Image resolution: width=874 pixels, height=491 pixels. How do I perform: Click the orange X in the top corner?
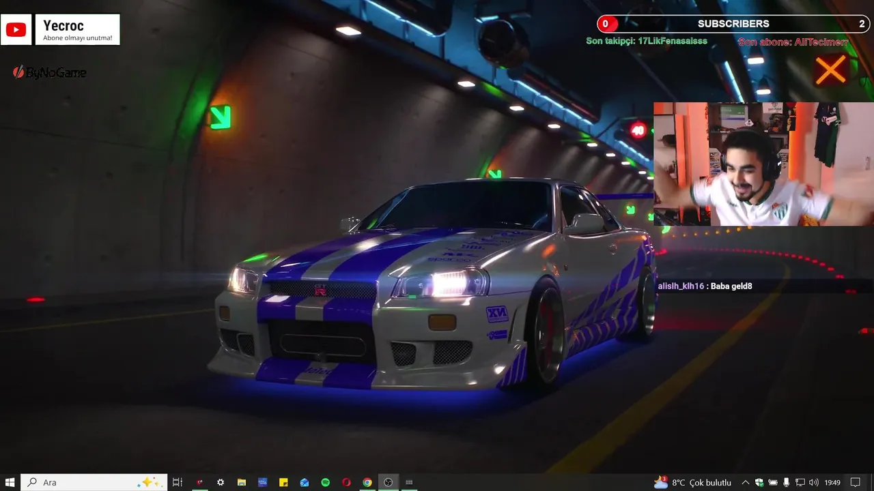tap(830, 70)
